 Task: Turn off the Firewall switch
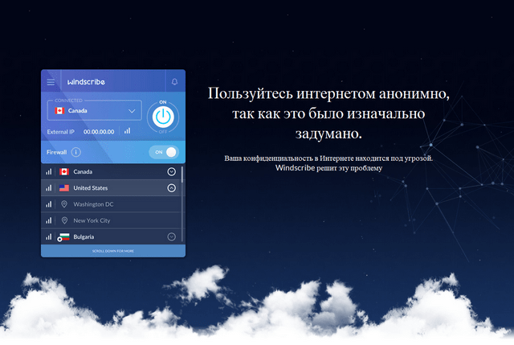click(x=164, y=151)
